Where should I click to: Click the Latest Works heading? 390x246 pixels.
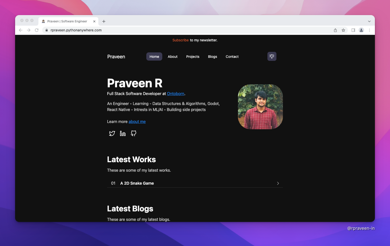[132, 159]
